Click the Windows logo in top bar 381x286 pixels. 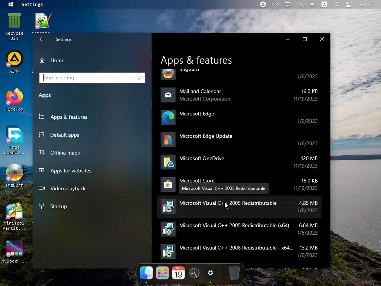tap(11, 4)
